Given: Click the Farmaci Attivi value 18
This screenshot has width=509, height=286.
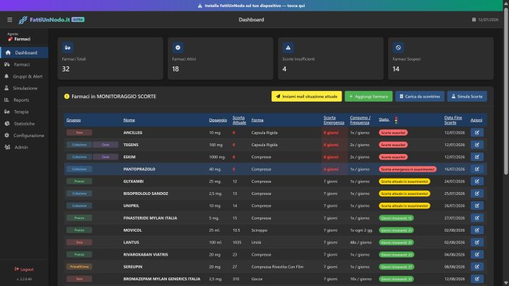Looking at the screenshot, I should tap(175, 69).
